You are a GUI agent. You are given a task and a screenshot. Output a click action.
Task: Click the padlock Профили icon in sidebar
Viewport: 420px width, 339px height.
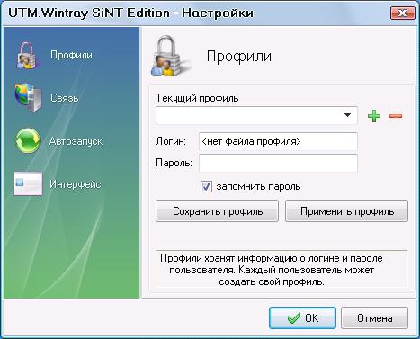coord(26,56)
